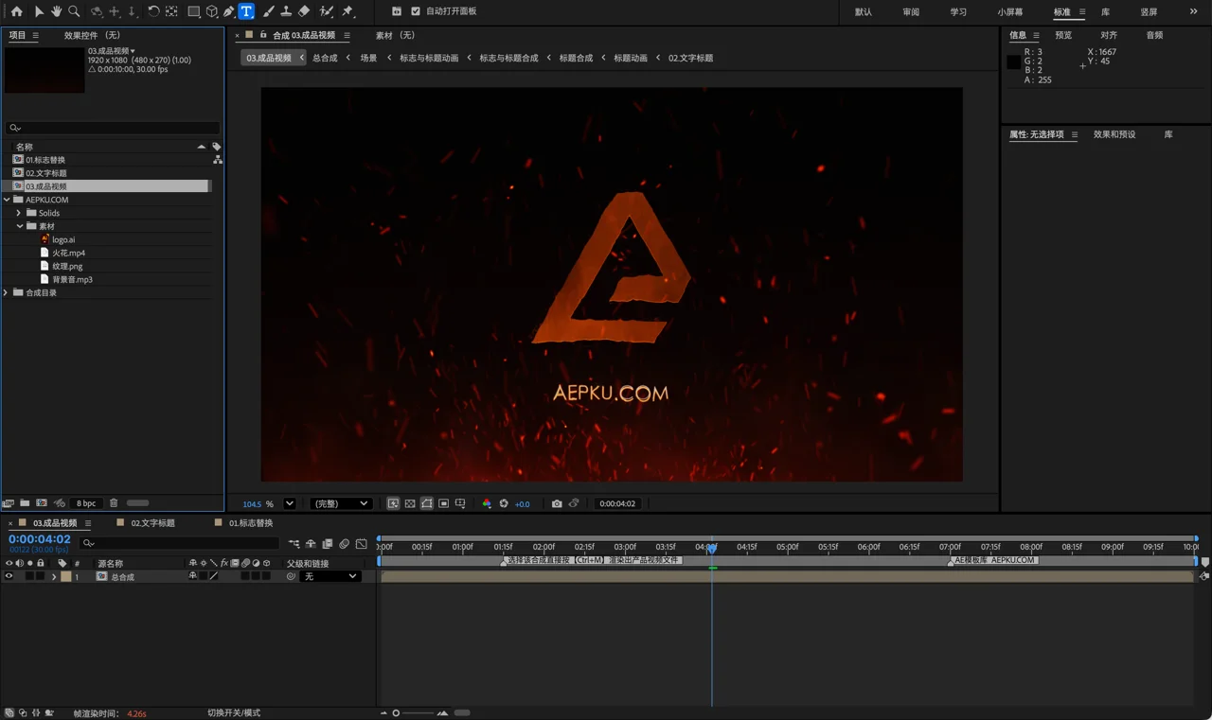Toggle mask and shape path visibility
The height and width of the screenshot is (720, 1212).
tap(427, 503)
